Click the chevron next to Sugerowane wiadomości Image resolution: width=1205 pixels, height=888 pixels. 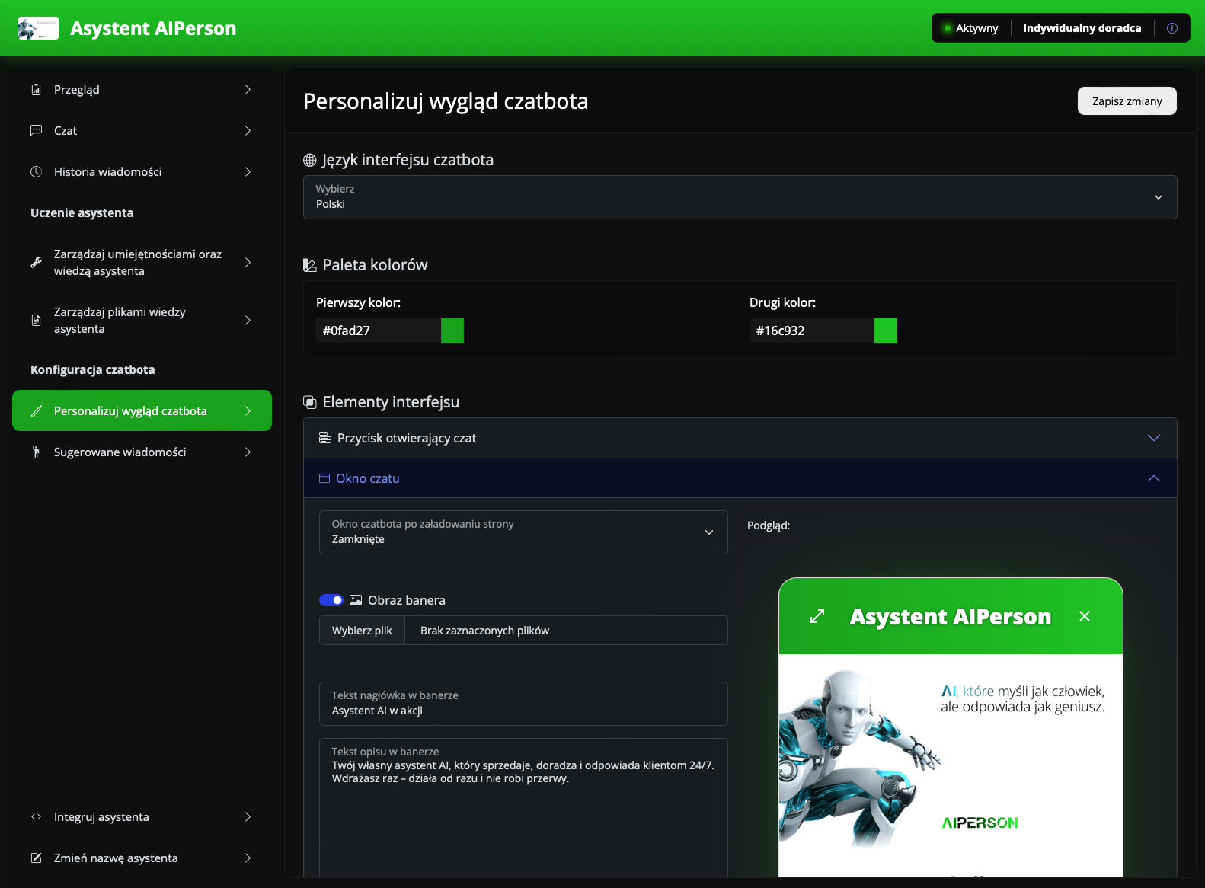tap(248, 452)
